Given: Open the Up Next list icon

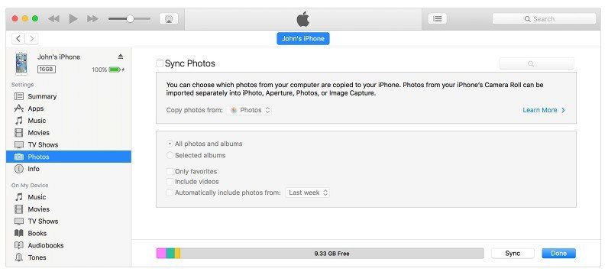Looking at the screenshot, I should 437,18.
